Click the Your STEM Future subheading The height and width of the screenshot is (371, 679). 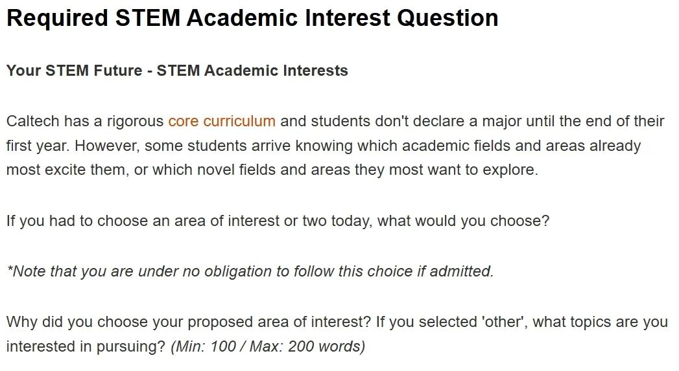177,71
